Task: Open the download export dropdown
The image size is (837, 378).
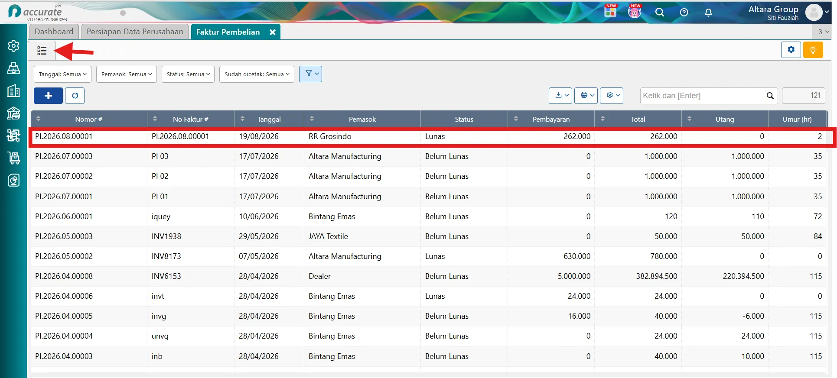Action: 560,96
